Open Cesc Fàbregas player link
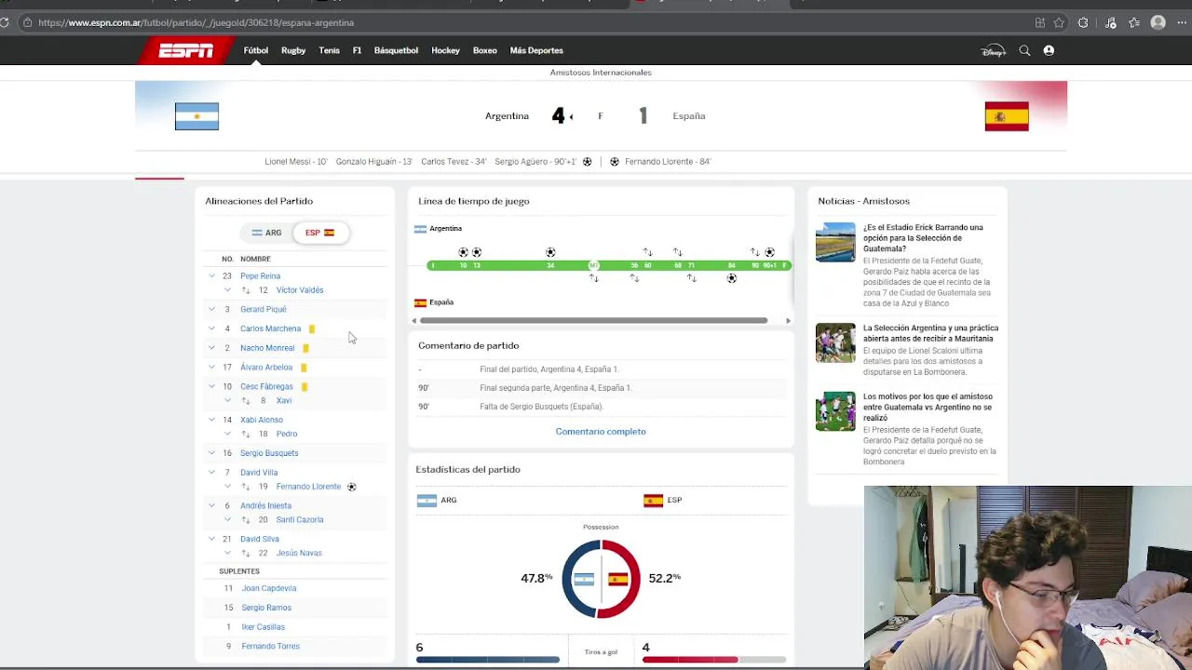Image resolution: width=1192 pixels, height=670 pixels. click(x=266, y=386)
